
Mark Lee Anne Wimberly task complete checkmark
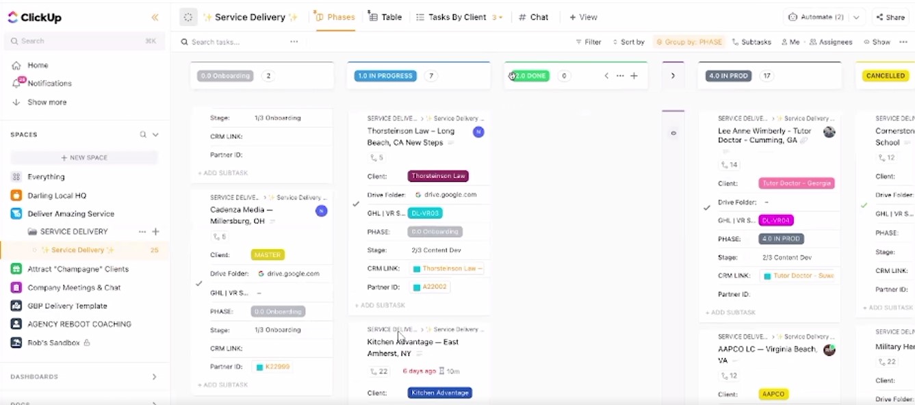click(707, 208)
